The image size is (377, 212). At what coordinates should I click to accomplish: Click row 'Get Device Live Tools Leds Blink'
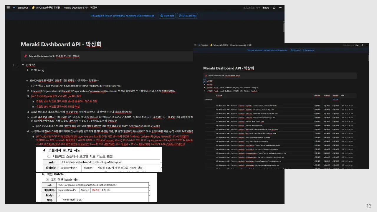pos(246,133)
